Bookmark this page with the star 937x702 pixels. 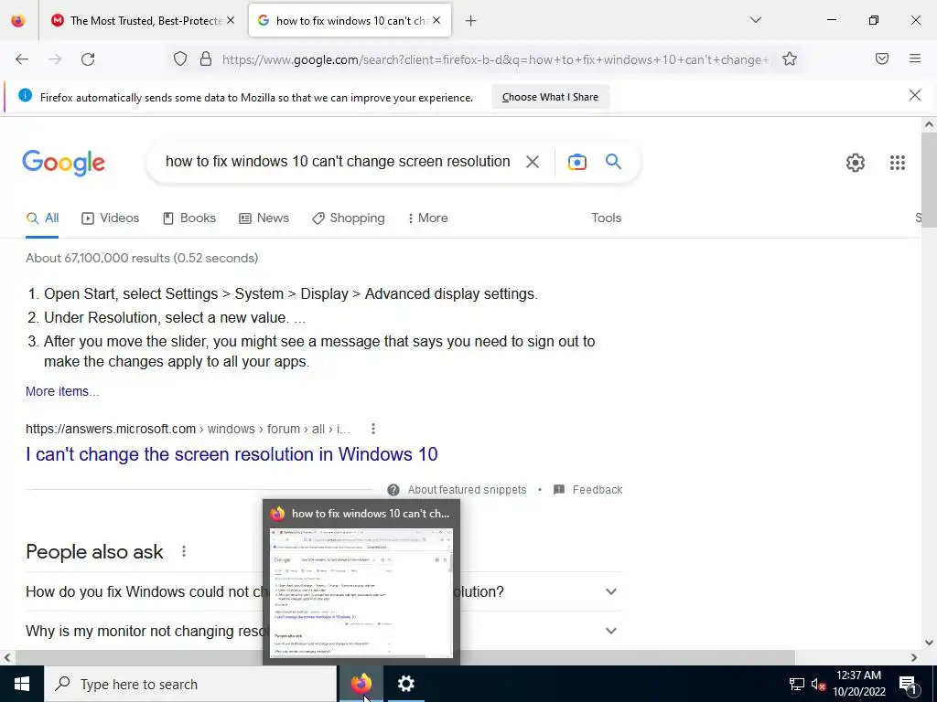pyautogui.click(x=790, y=59)
